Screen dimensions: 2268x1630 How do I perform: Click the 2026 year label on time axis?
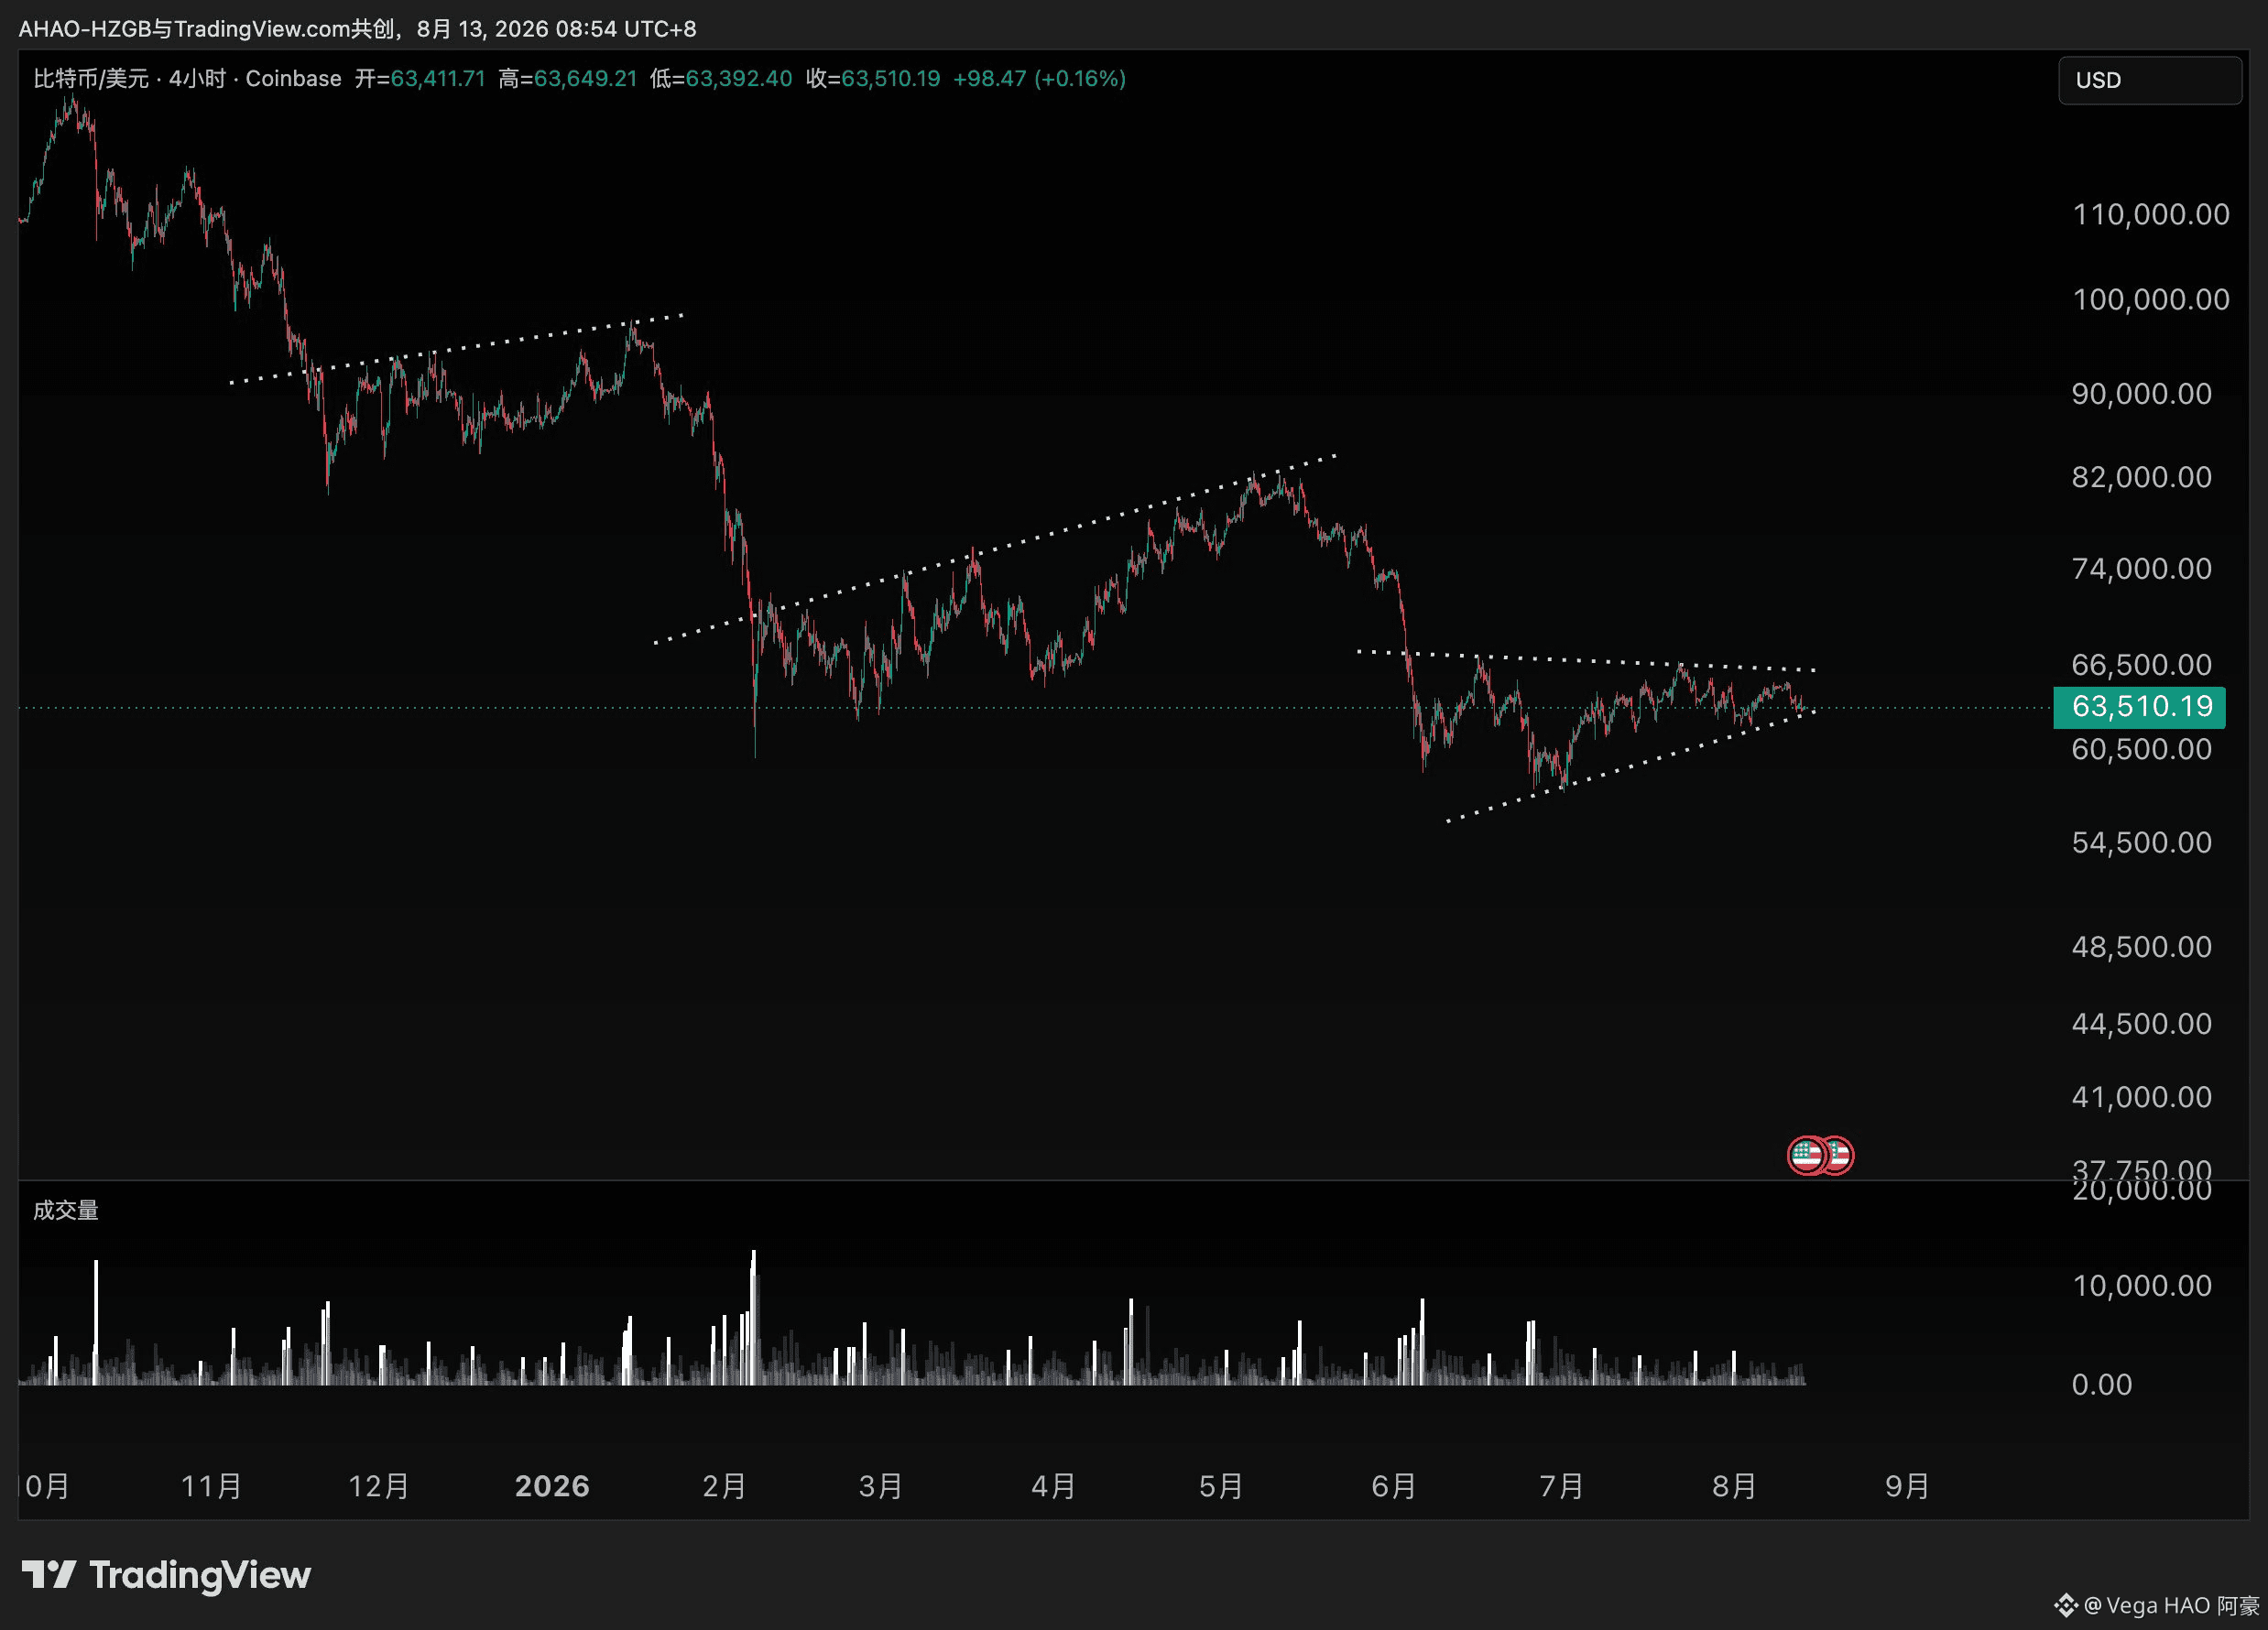click(x=552, y=1486)
